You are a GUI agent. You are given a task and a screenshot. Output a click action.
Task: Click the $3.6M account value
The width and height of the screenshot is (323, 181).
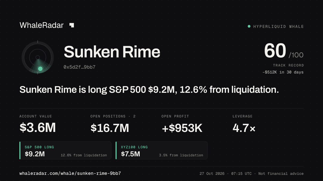37,128
